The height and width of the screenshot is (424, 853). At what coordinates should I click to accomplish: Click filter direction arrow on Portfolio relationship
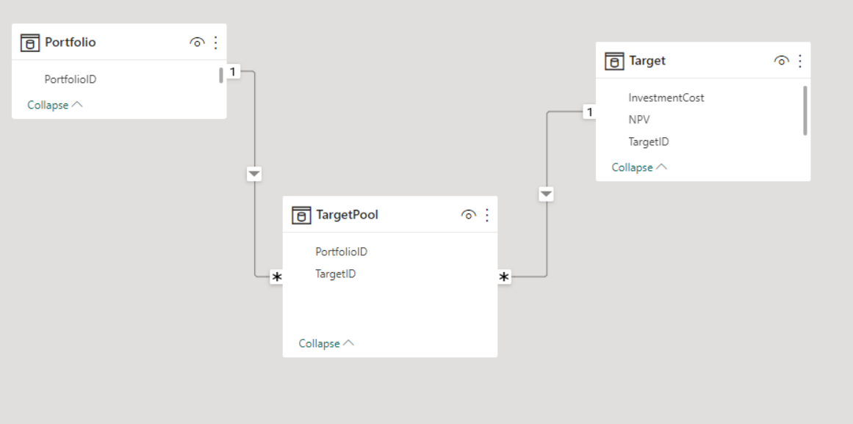pos(254,175)
